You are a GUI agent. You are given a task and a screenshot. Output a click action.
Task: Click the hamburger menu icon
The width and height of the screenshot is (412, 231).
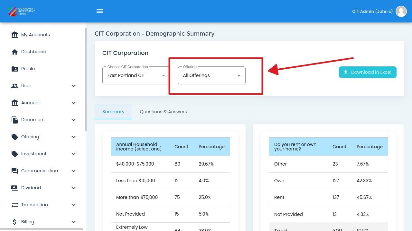(100, 11)
